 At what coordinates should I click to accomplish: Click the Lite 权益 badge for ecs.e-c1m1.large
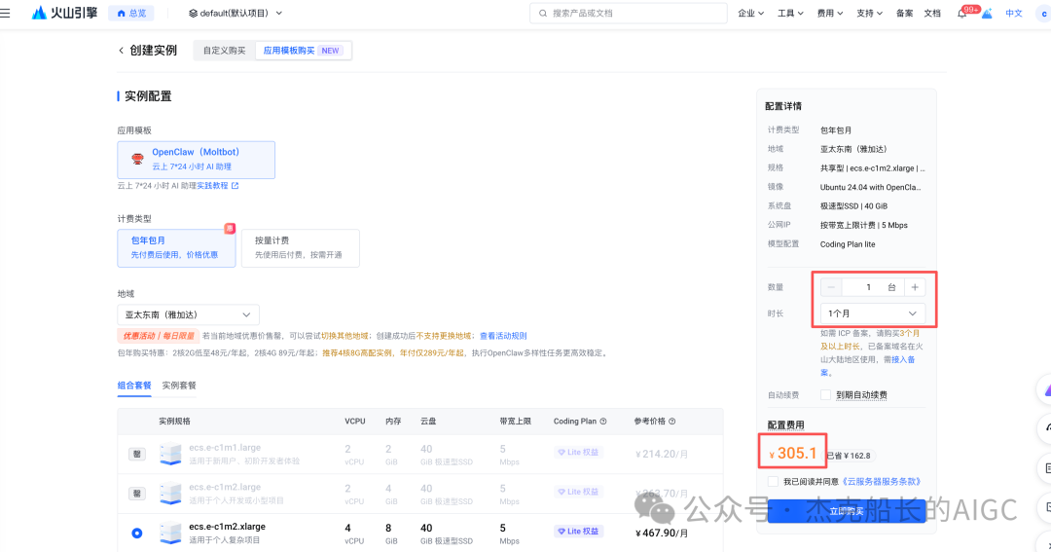(x=578, y=452)
